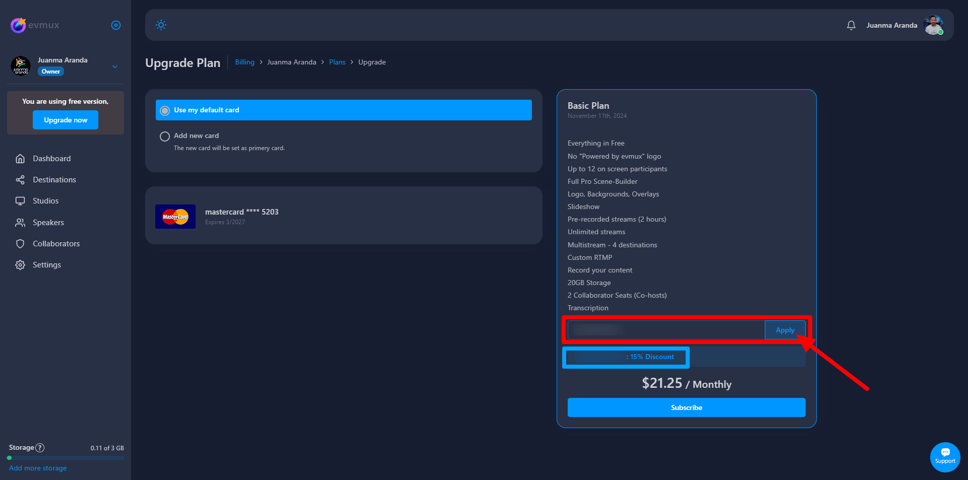Click the Owner role badge
This screenshot has height=480, width=968.
51,72
